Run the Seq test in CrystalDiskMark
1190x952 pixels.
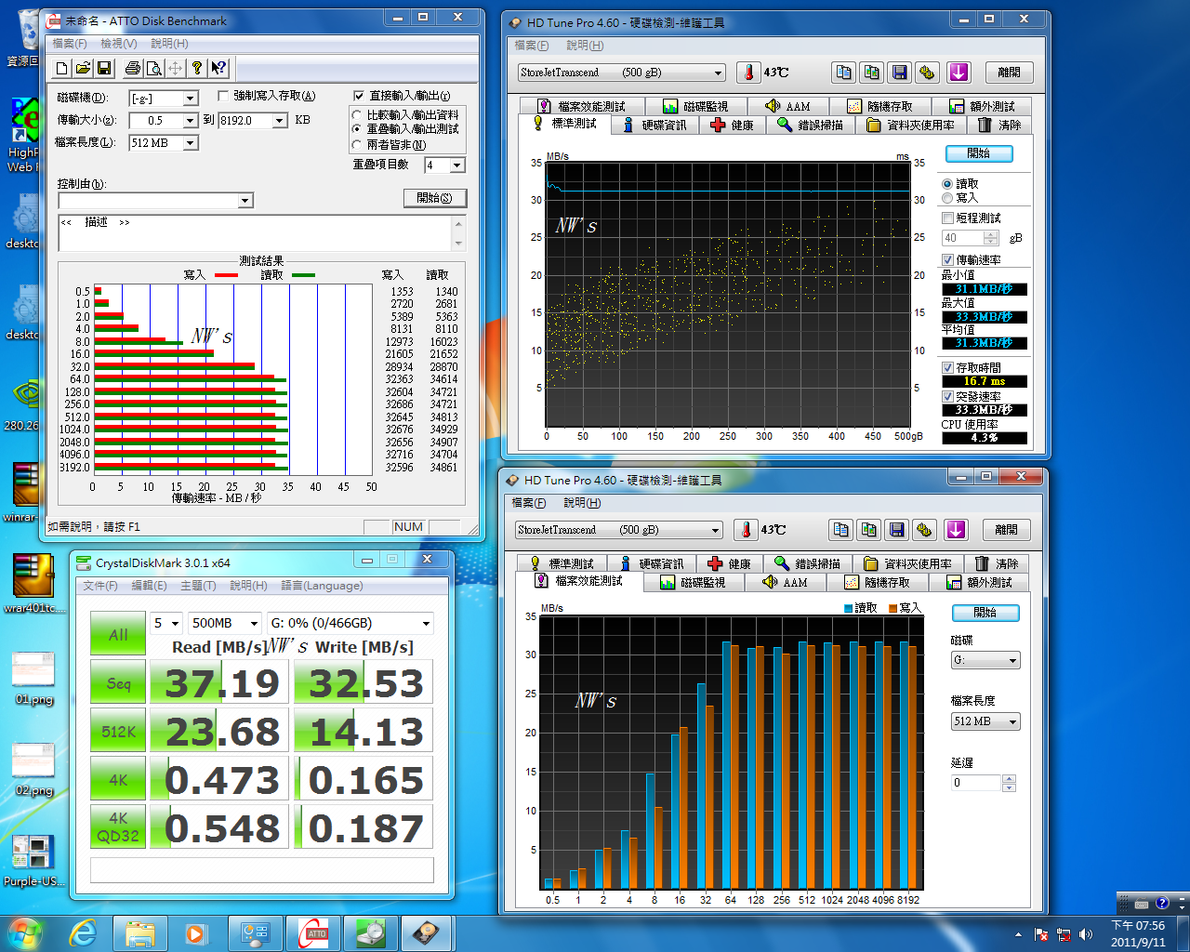118,683
